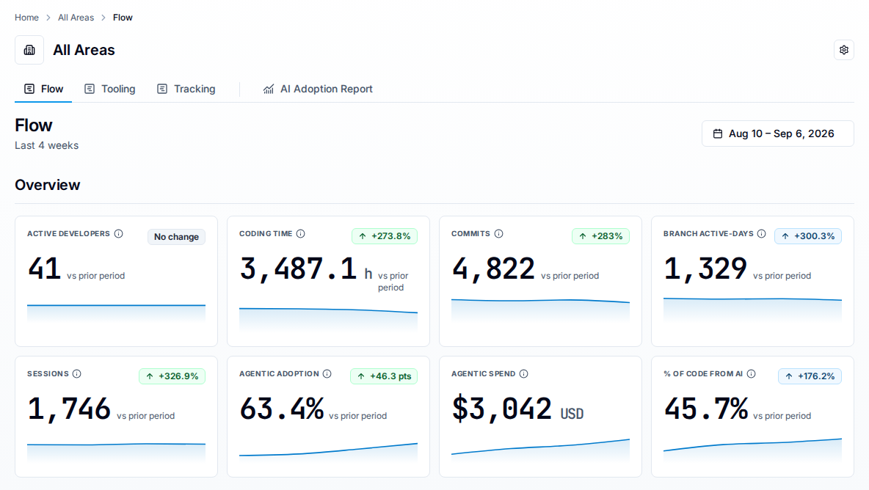Screen dimensions: 869x490
Task: Click info icon next to Coding Time
Action: 300,234
